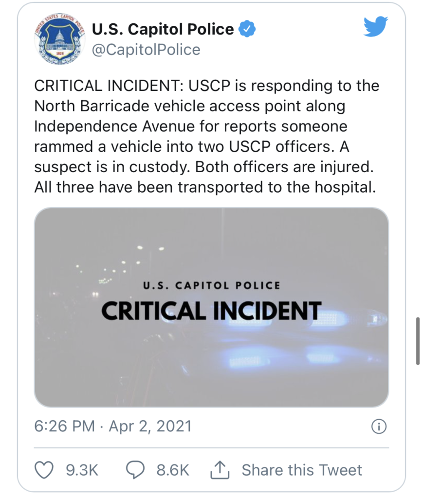Open replies via the speech bubble icon
Image resolution: width=423 pixels, height=498 pixels.
pyautogui.click(x=135, y=470)
